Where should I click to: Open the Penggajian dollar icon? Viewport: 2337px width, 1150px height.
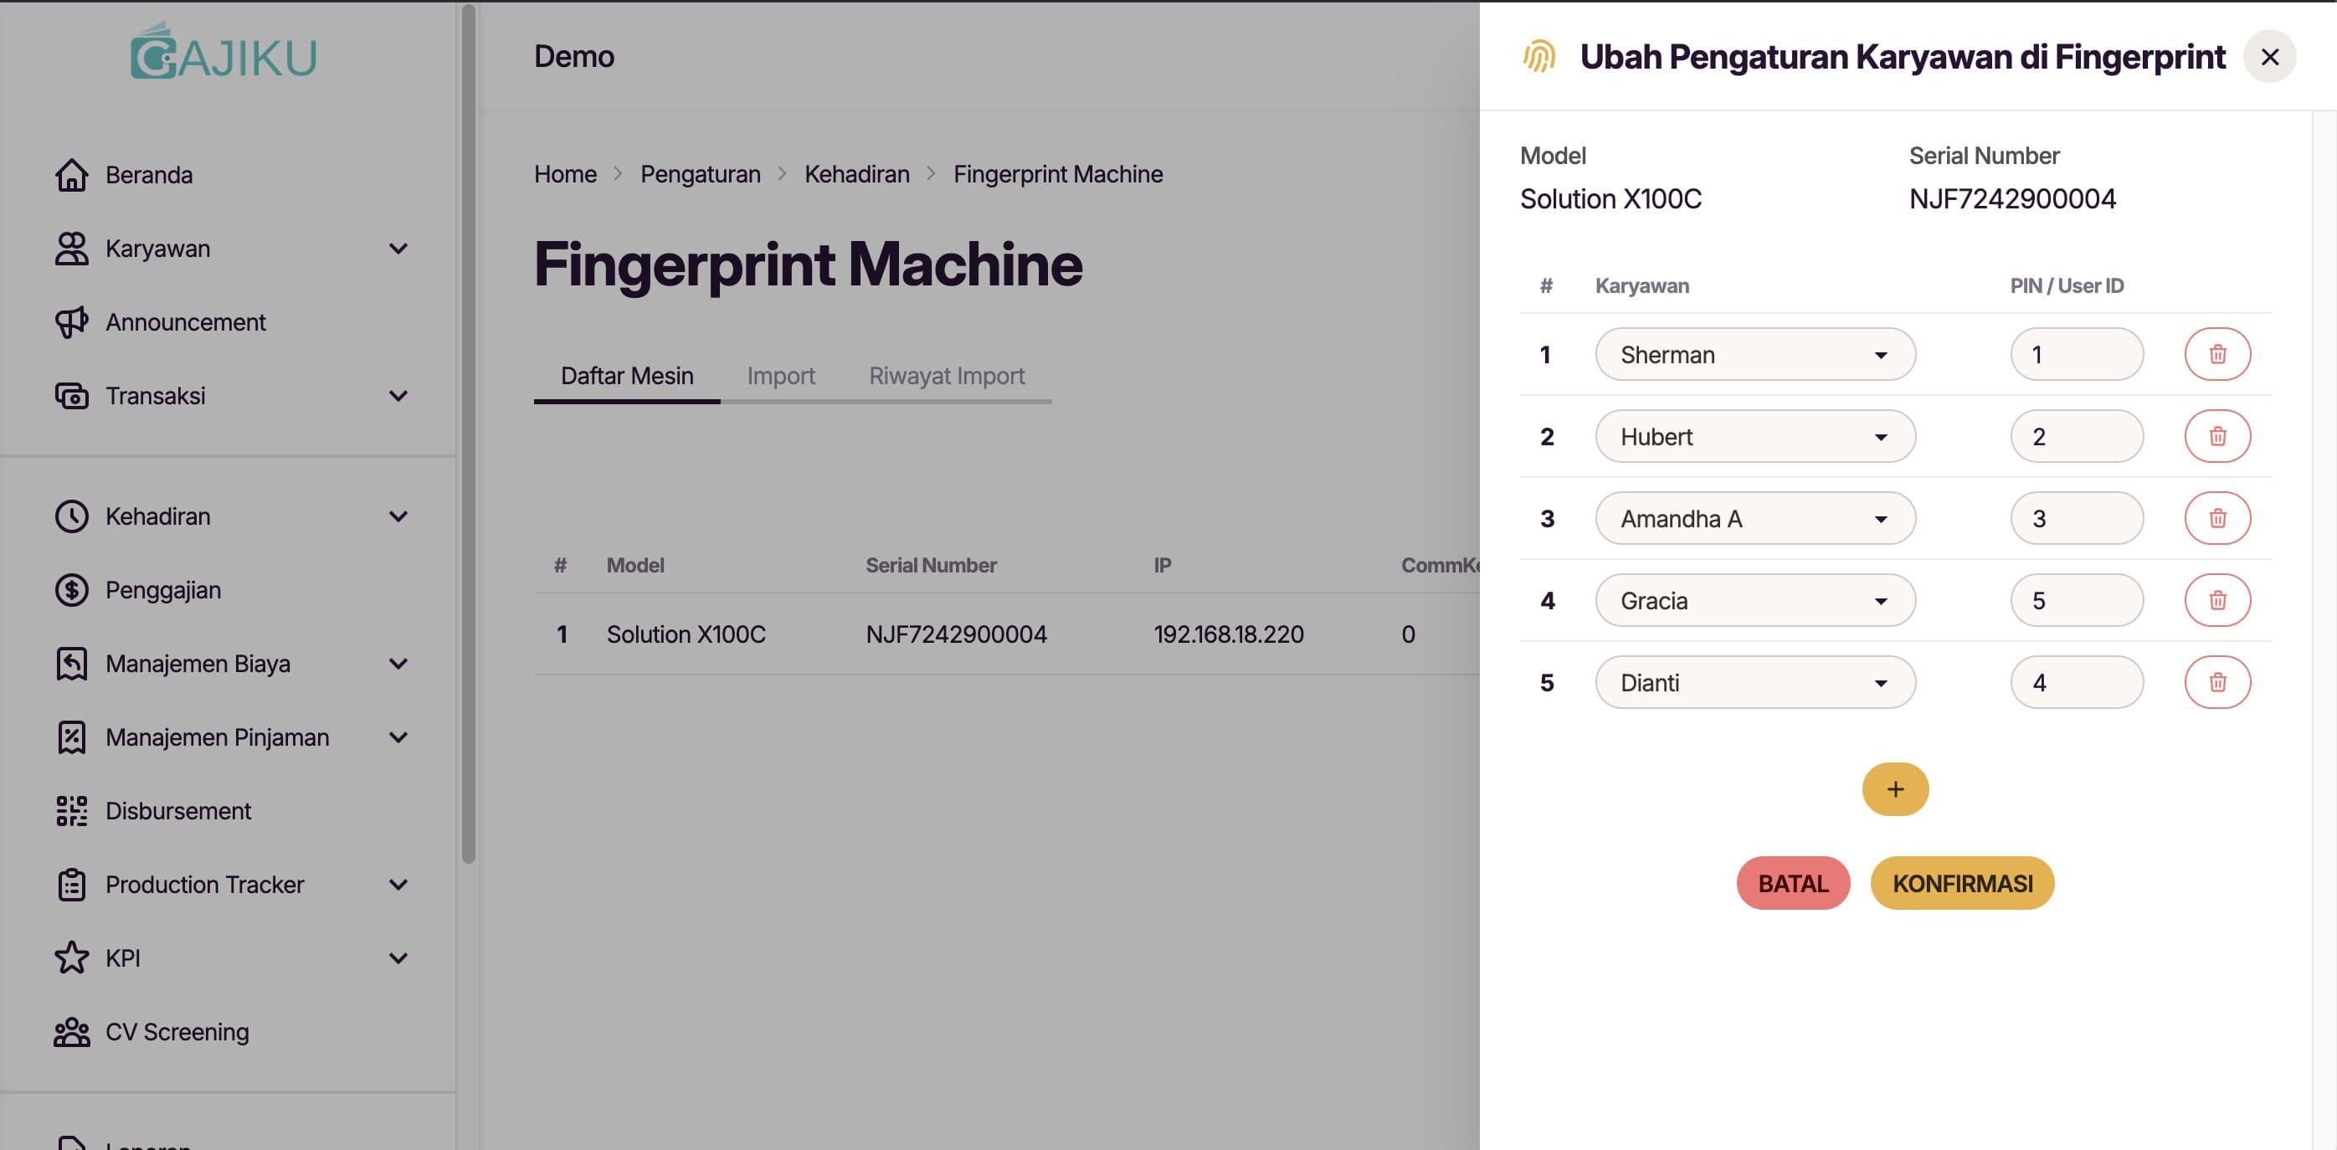72,589
